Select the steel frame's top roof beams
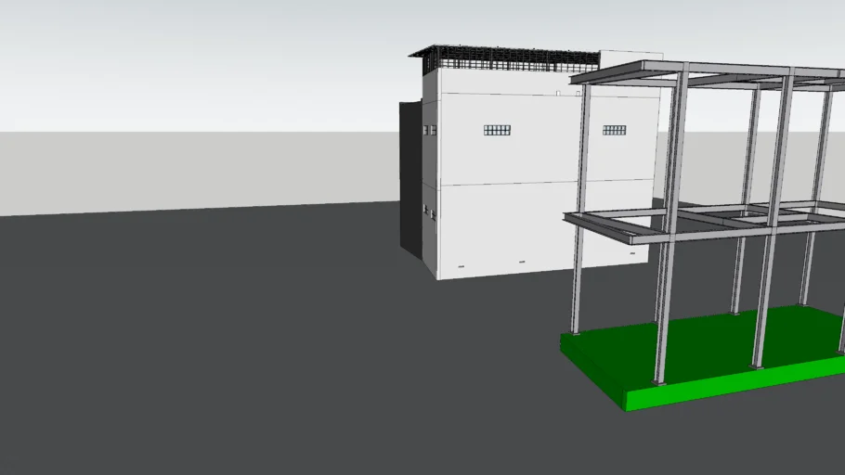The image size is (845, 475). (708, 74)
